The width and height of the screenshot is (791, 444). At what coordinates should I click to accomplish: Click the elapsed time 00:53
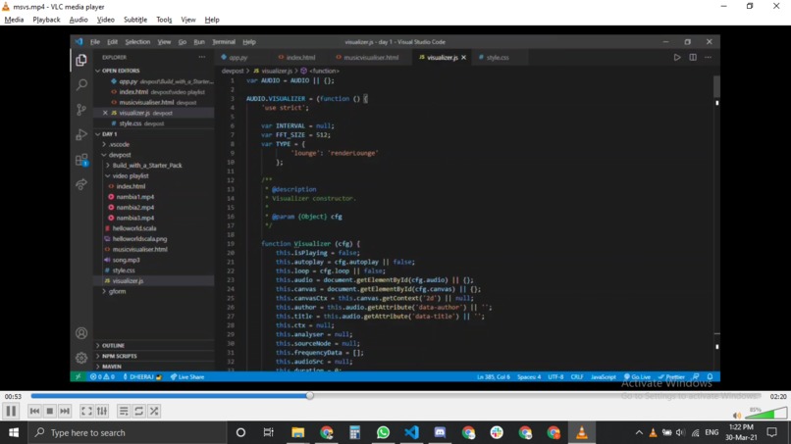tap(13, 397)
